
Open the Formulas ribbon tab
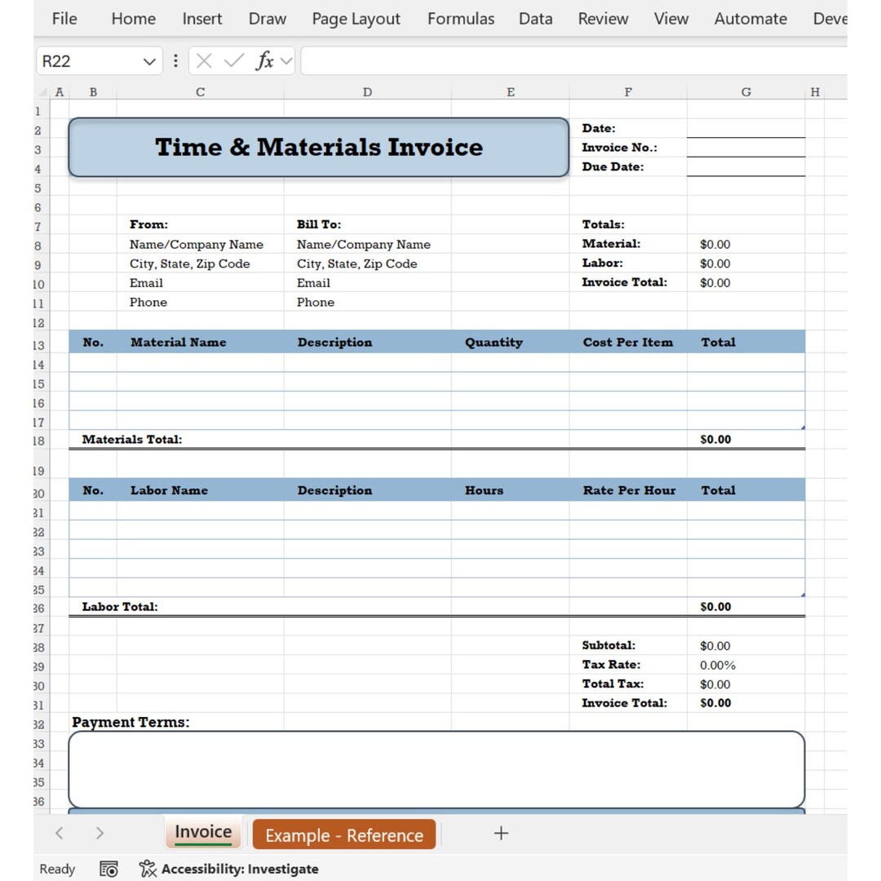coord(461,19)
